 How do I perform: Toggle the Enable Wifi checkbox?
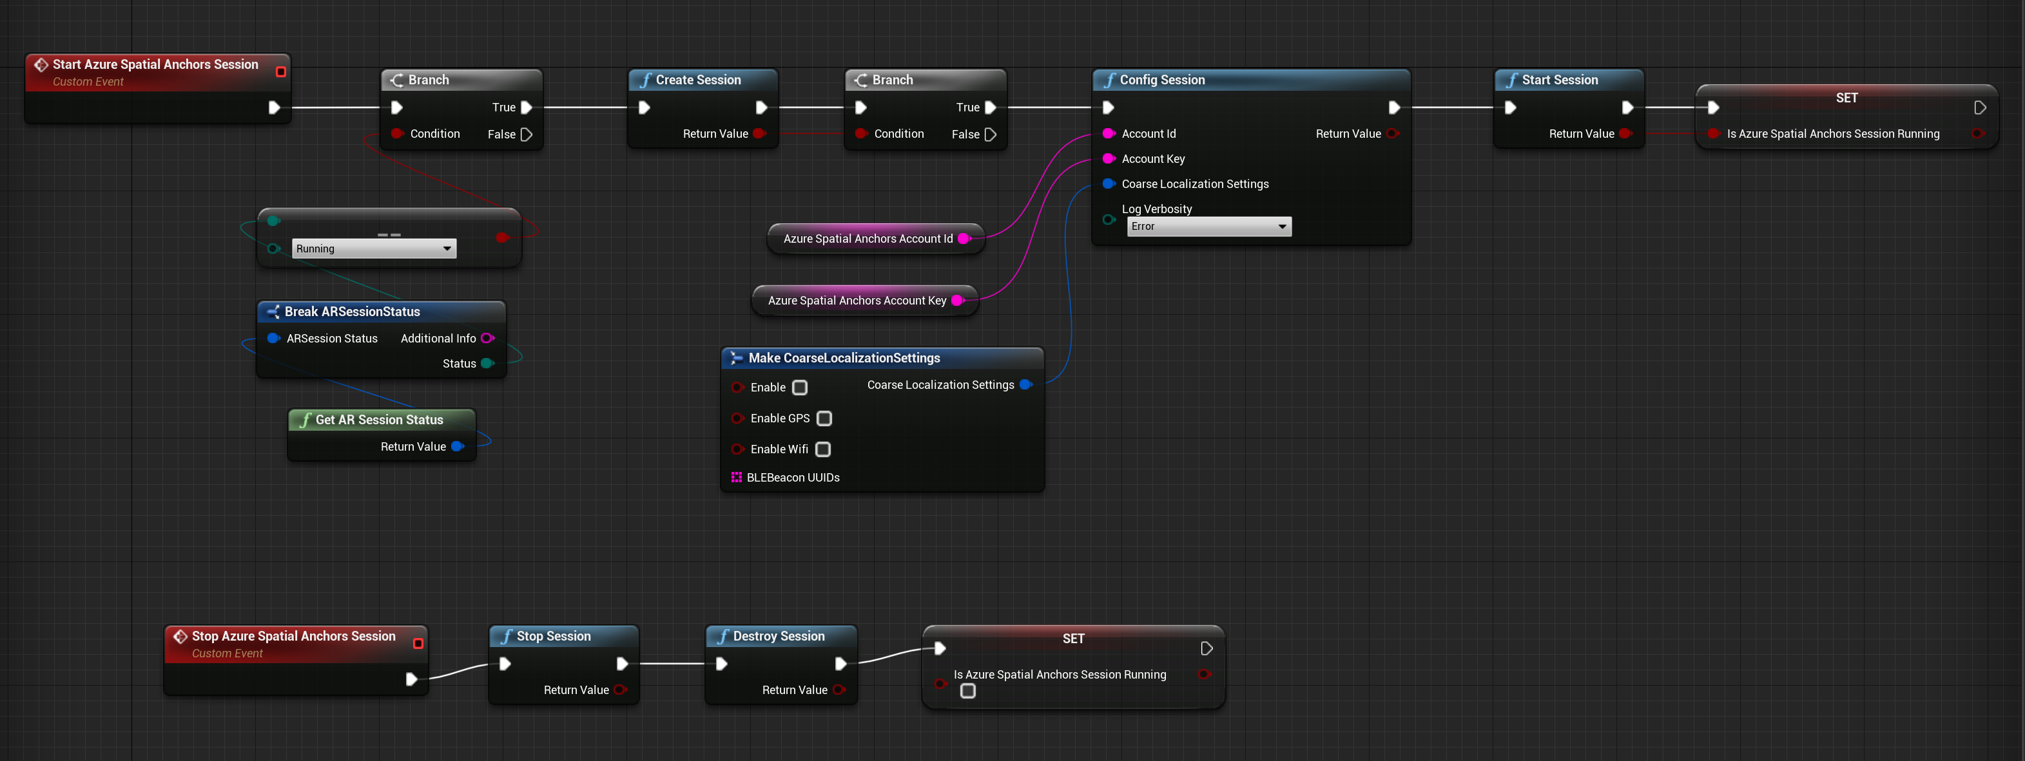point(823,449)
